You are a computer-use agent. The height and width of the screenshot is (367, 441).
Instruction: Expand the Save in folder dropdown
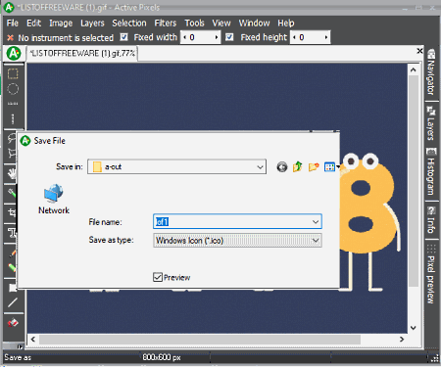(x=260, y=167)
